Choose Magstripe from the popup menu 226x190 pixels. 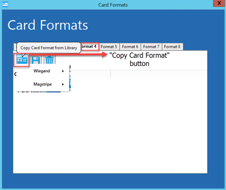[x=43, y=84]
